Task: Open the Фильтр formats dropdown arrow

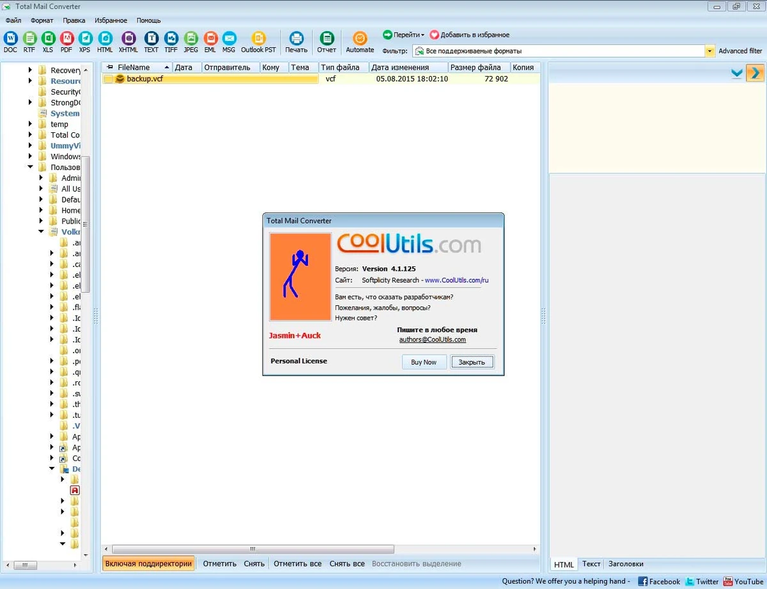Action: click(x=709, y=51)
